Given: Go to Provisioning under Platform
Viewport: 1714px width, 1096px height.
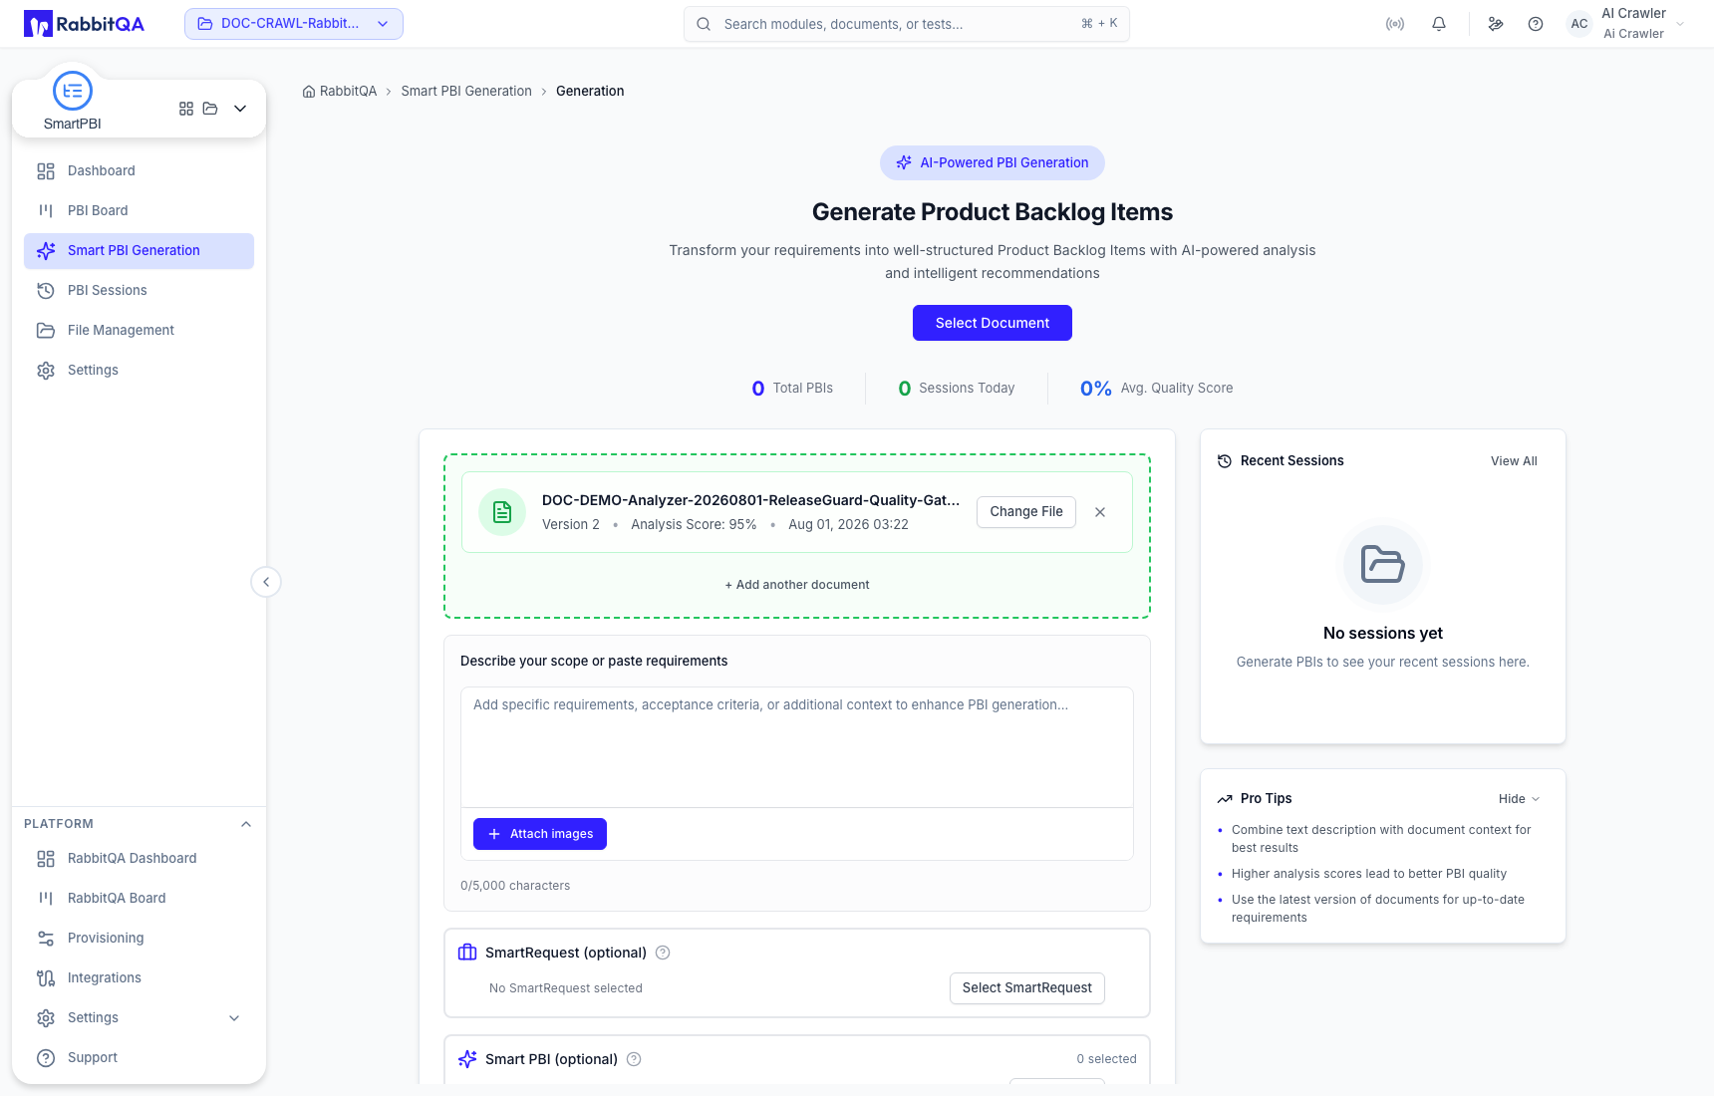Looking at the screenshot, I should (x=139, y=939).
